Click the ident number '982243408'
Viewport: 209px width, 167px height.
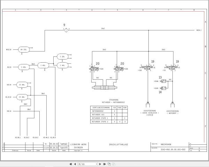pyautogui.click(x=166, y=144)
